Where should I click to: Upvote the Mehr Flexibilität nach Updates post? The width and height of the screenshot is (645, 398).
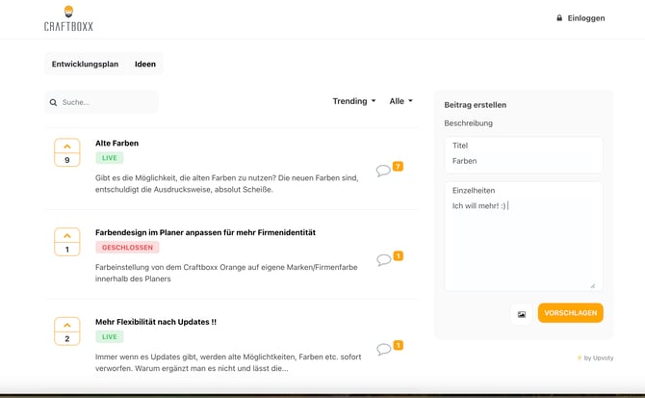point(66,326)
